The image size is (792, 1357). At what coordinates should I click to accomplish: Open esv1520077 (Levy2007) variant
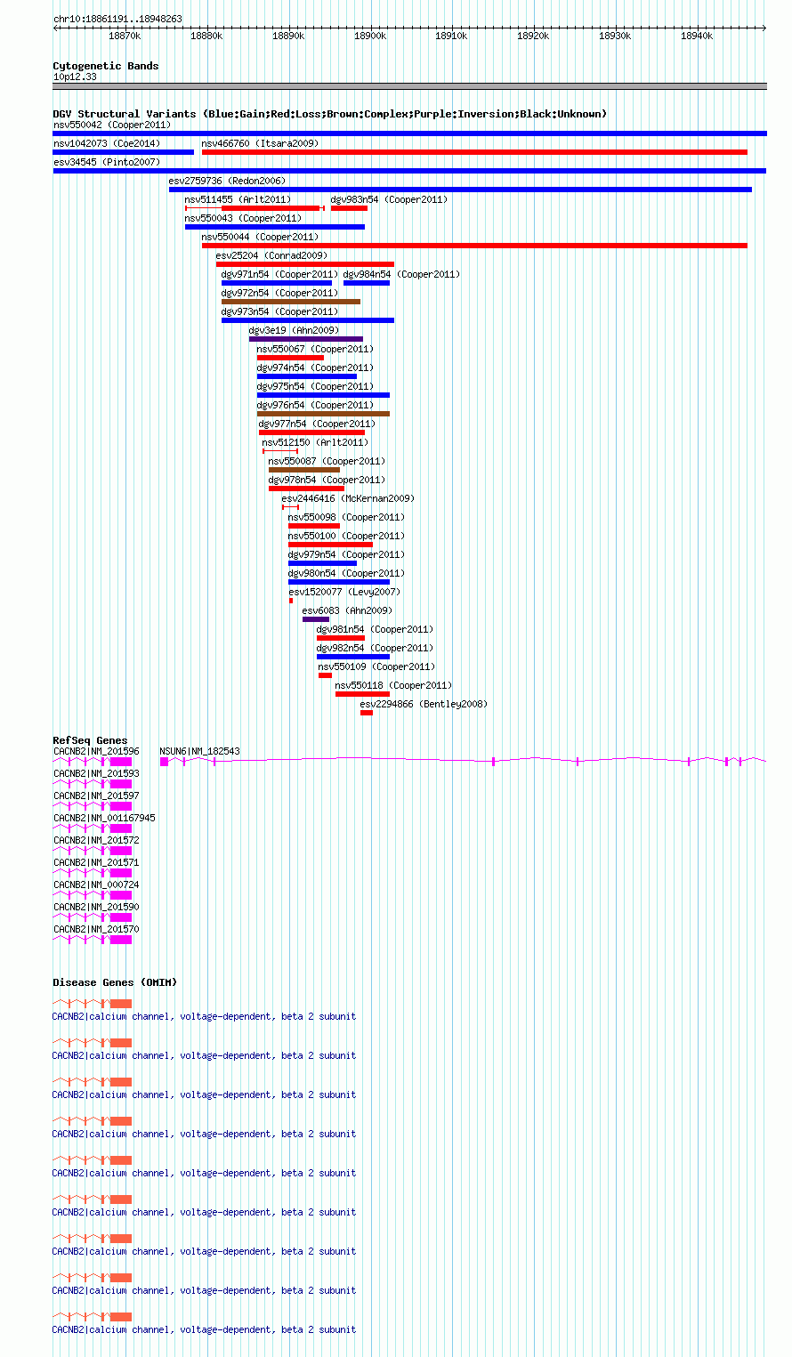pyautogui.click(x=291, y=601)
